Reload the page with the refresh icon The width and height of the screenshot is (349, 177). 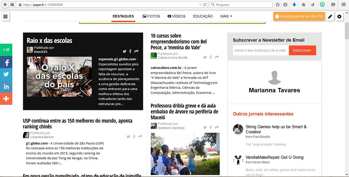(x=205, y=5)
